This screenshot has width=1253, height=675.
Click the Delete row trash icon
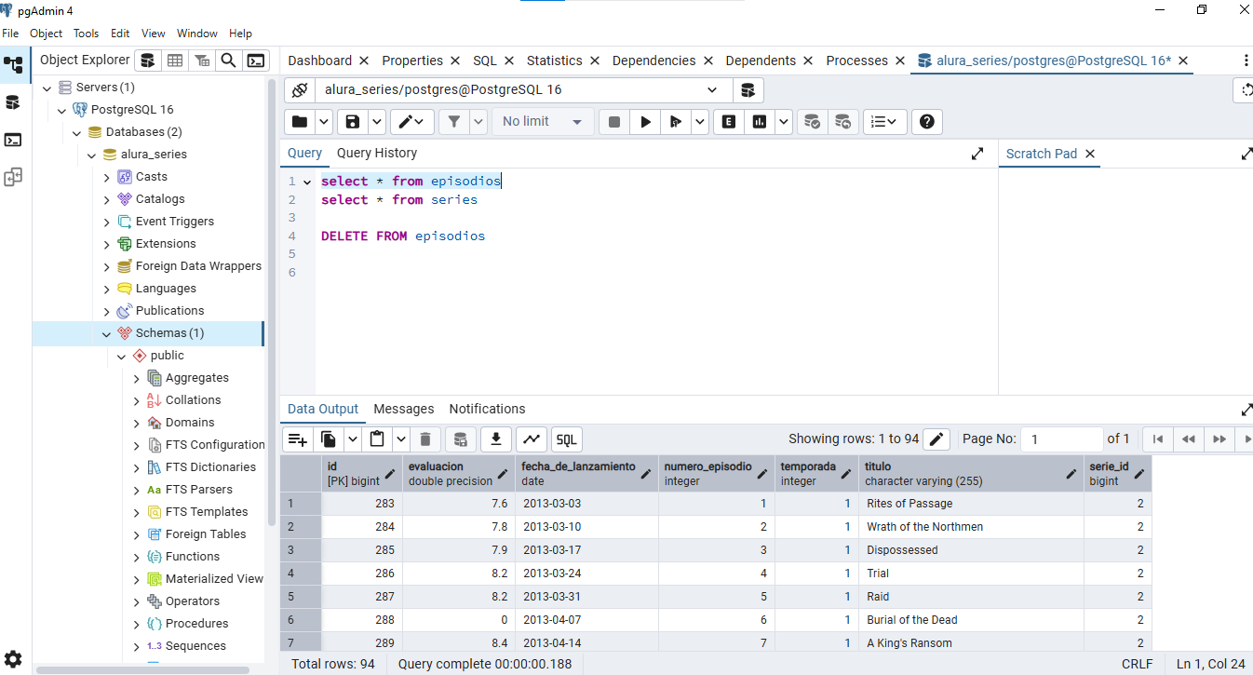point(425,439)
